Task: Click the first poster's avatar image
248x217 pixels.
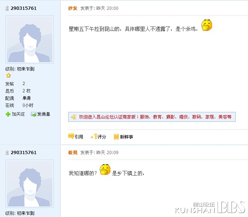Action: pos(29,39)
